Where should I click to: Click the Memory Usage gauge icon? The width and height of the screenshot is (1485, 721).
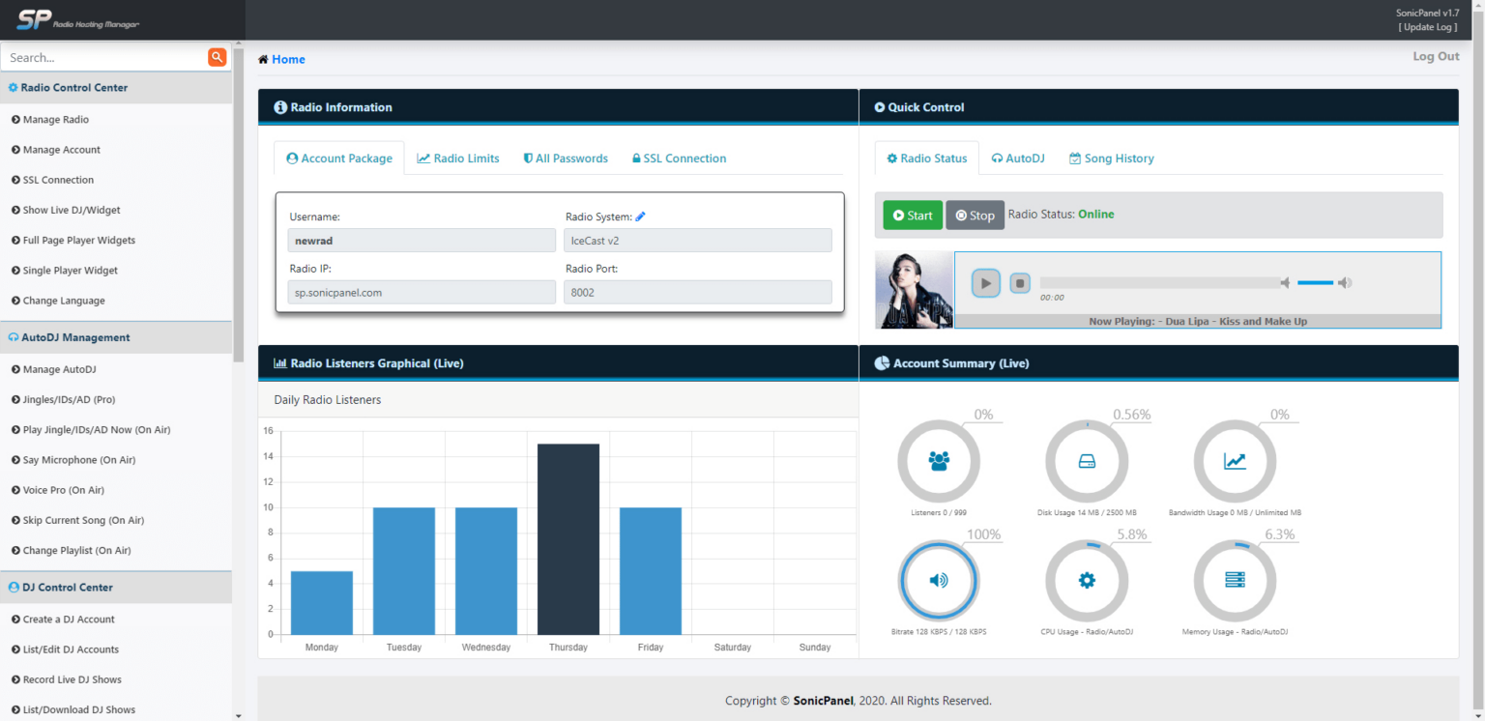1235,581
